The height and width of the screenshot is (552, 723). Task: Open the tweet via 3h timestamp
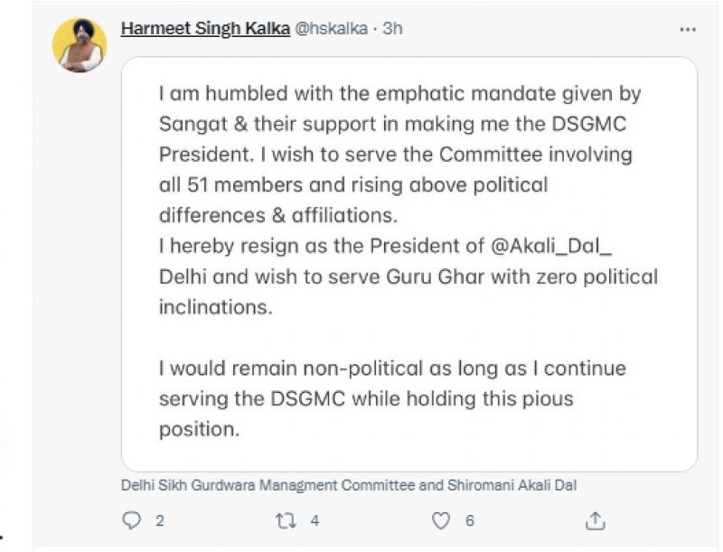(392, 29)
